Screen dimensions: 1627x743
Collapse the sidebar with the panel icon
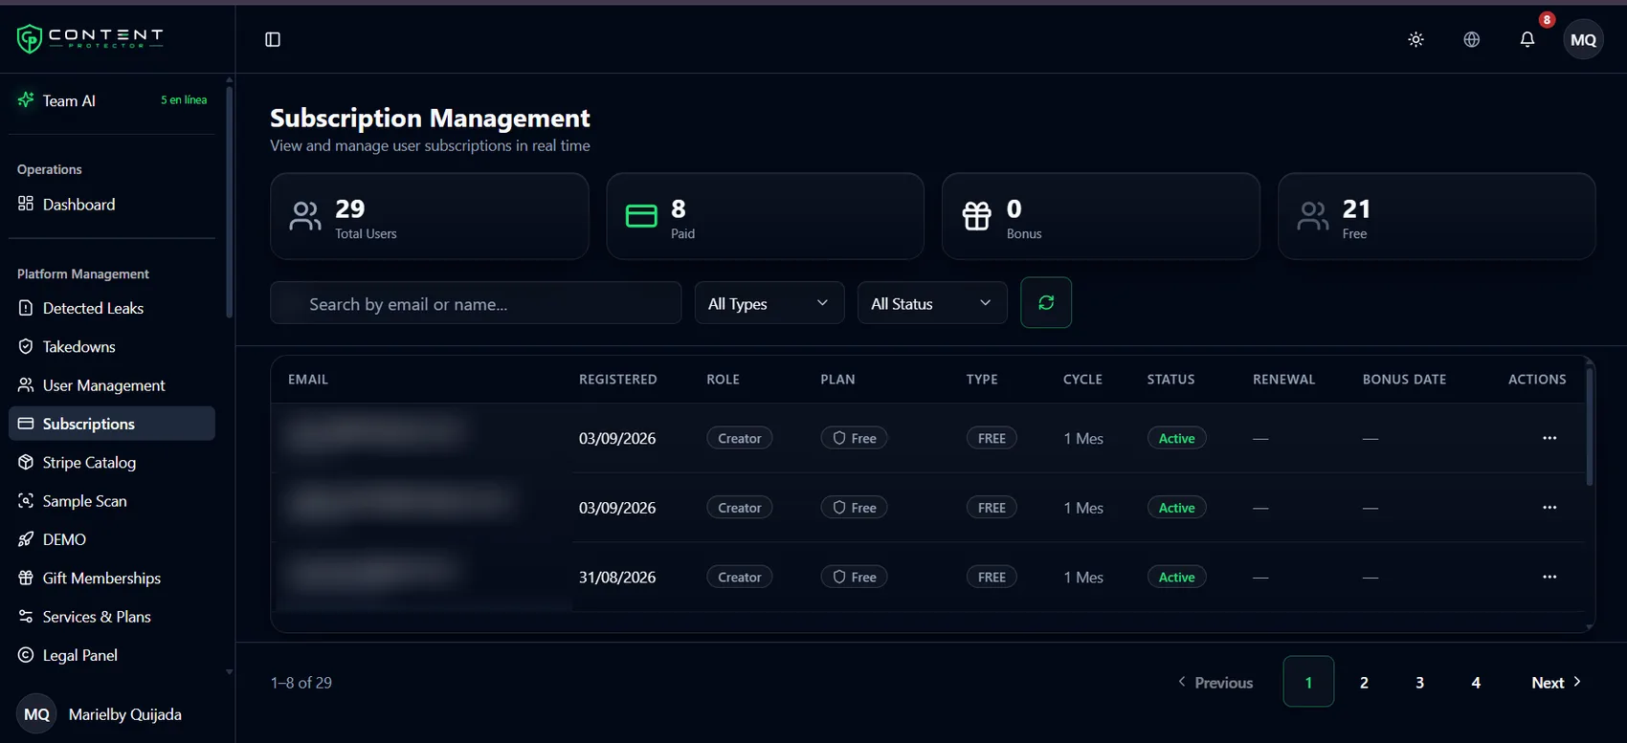click(x=273, y=39)
